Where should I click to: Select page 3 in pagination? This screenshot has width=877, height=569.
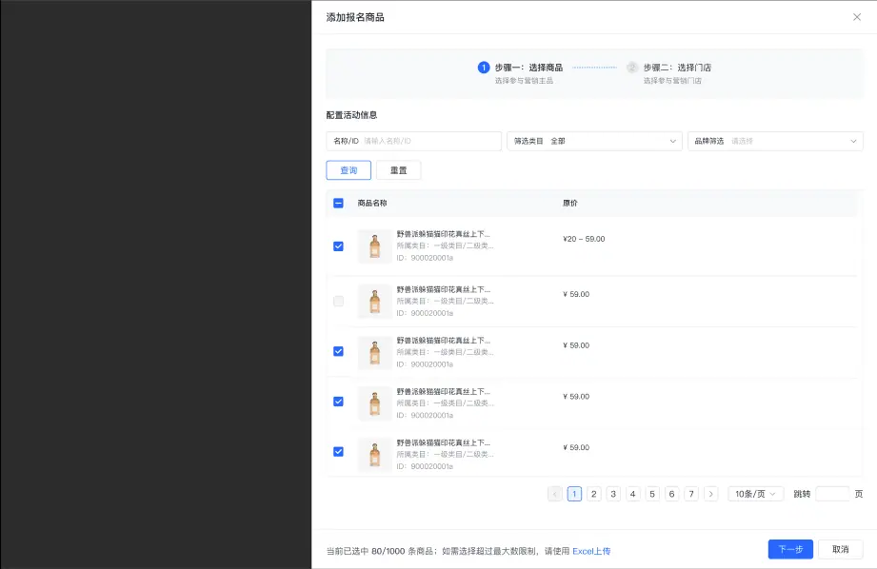(613, 494)
